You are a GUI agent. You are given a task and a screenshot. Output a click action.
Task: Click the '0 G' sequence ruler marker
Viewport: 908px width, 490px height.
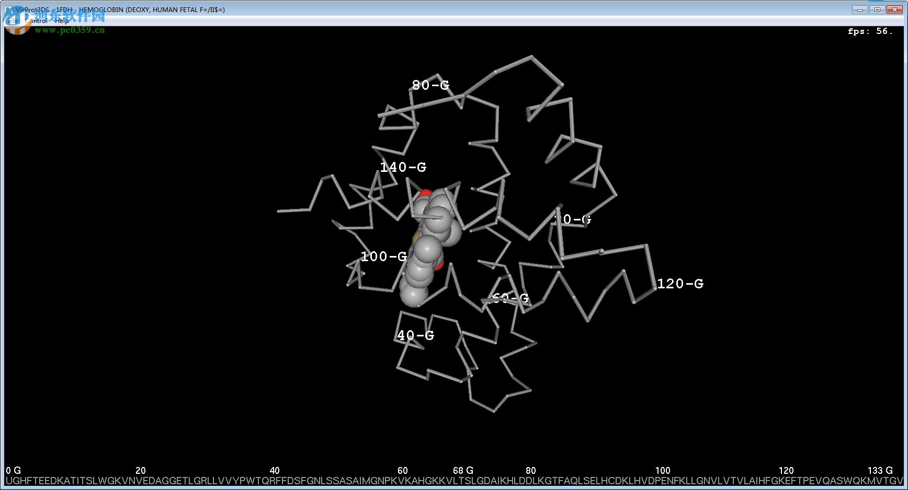point(13,471)
